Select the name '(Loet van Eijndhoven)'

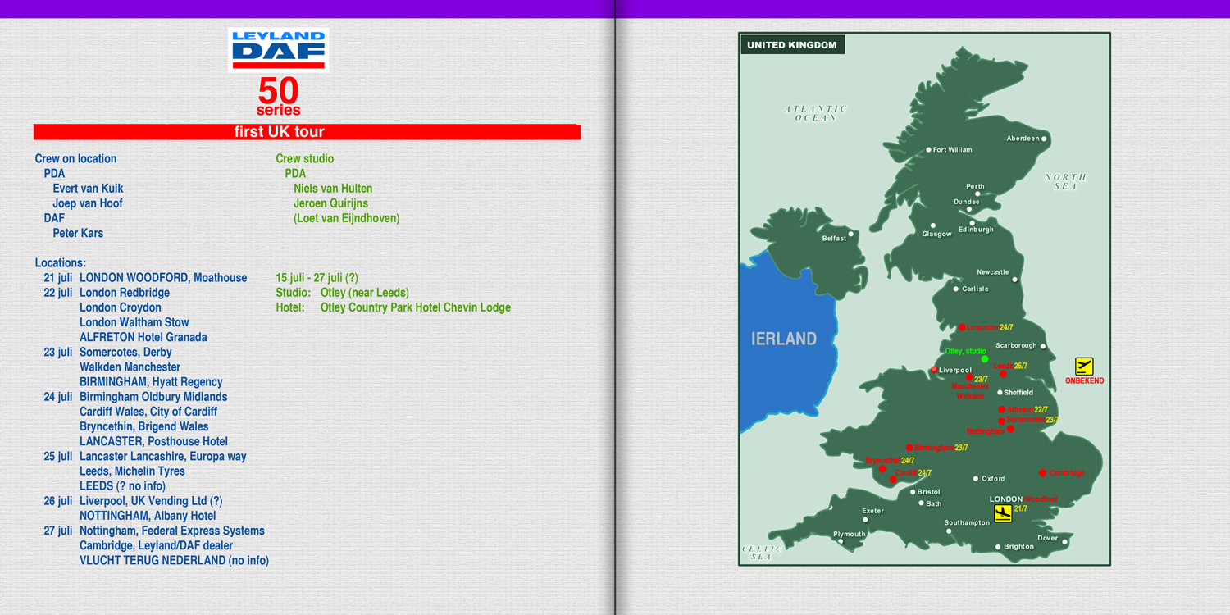pos(347,218)
